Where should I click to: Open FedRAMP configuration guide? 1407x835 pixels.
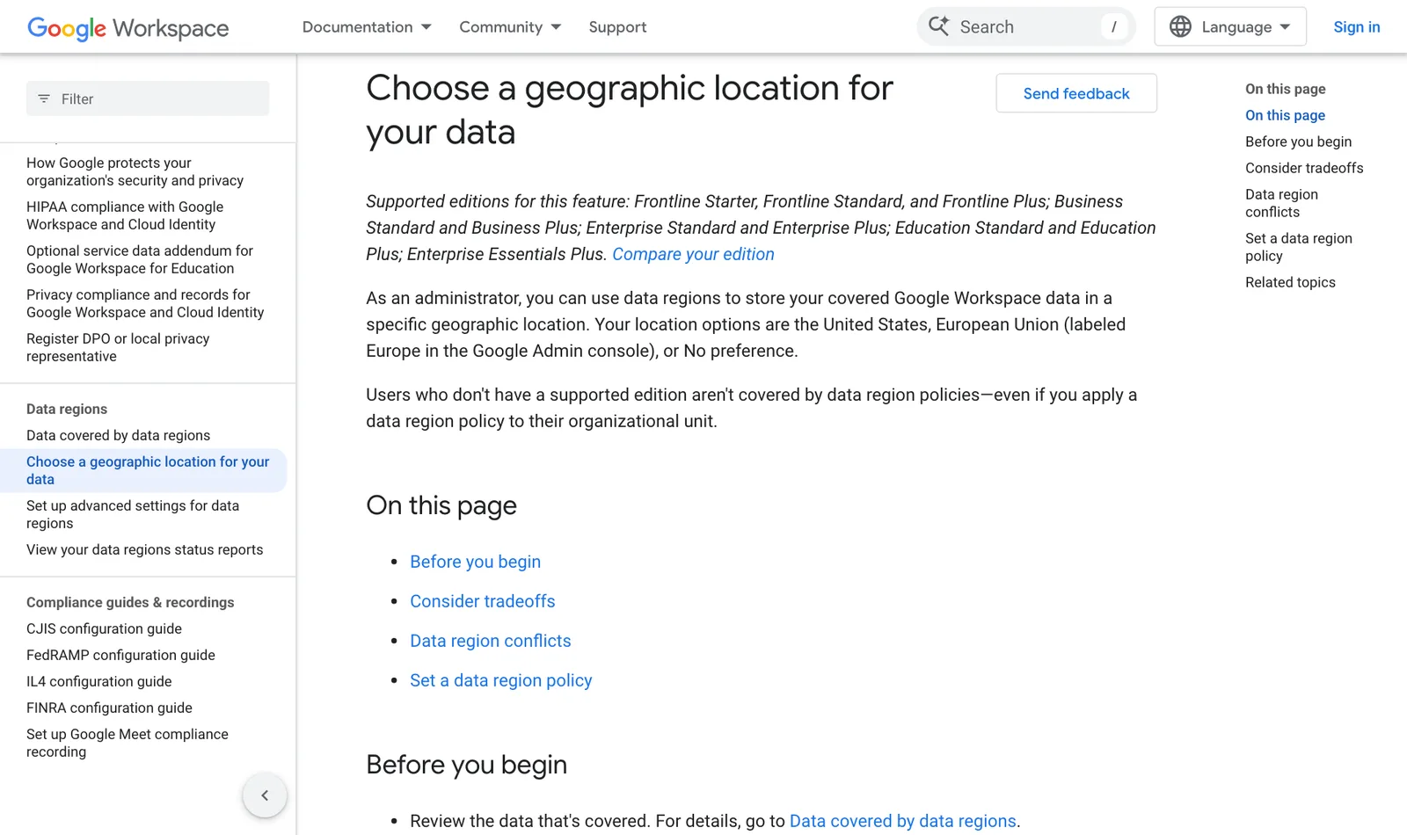(x=120, y=655)
